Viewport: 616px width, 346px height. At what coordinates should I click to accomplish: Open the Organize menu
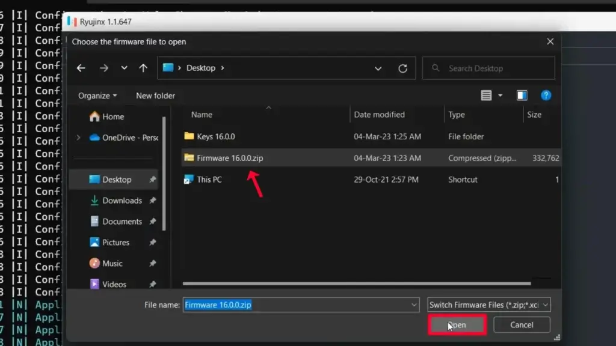click(x=97, y=96)
